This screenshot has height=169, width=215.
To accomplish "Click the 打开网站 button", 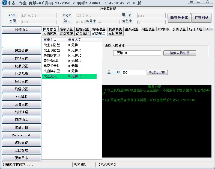I will [201, 18].
